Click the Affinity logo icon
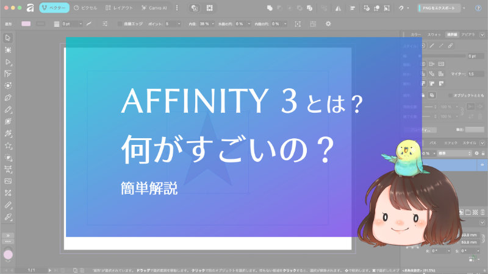The image size is (488, 274). click(x=30, y=8)
